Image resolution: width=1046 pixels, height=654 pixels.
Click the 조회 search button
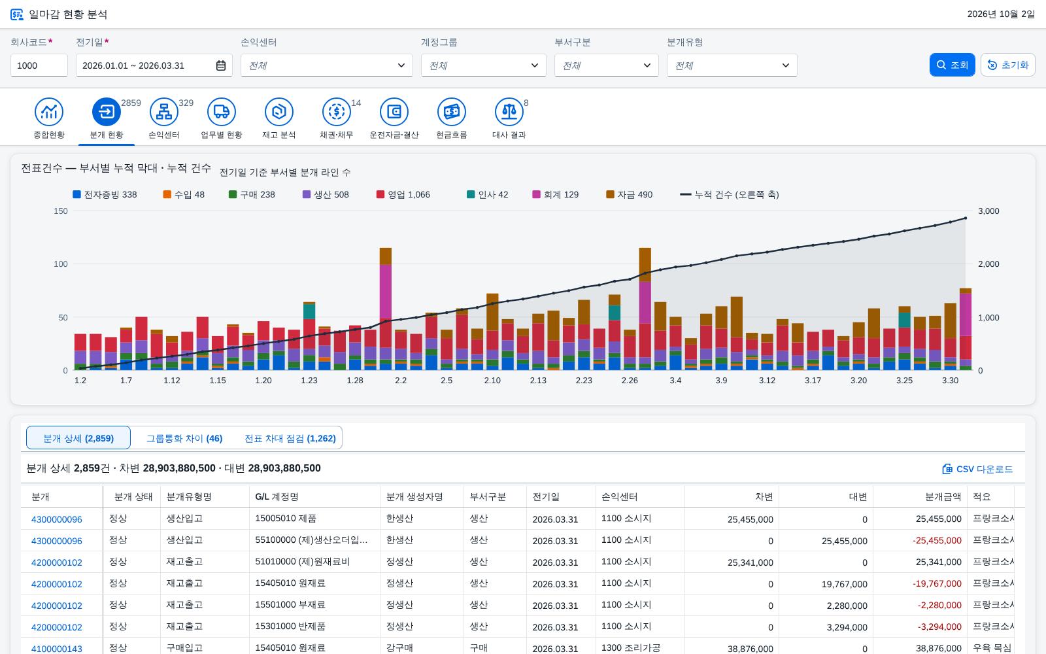tap(953, 65)
